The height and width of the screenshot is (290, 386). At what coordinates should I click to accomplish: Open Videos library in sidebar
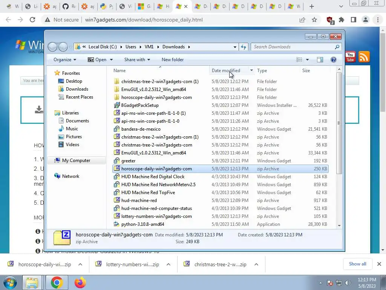click(x=72, y=145)
